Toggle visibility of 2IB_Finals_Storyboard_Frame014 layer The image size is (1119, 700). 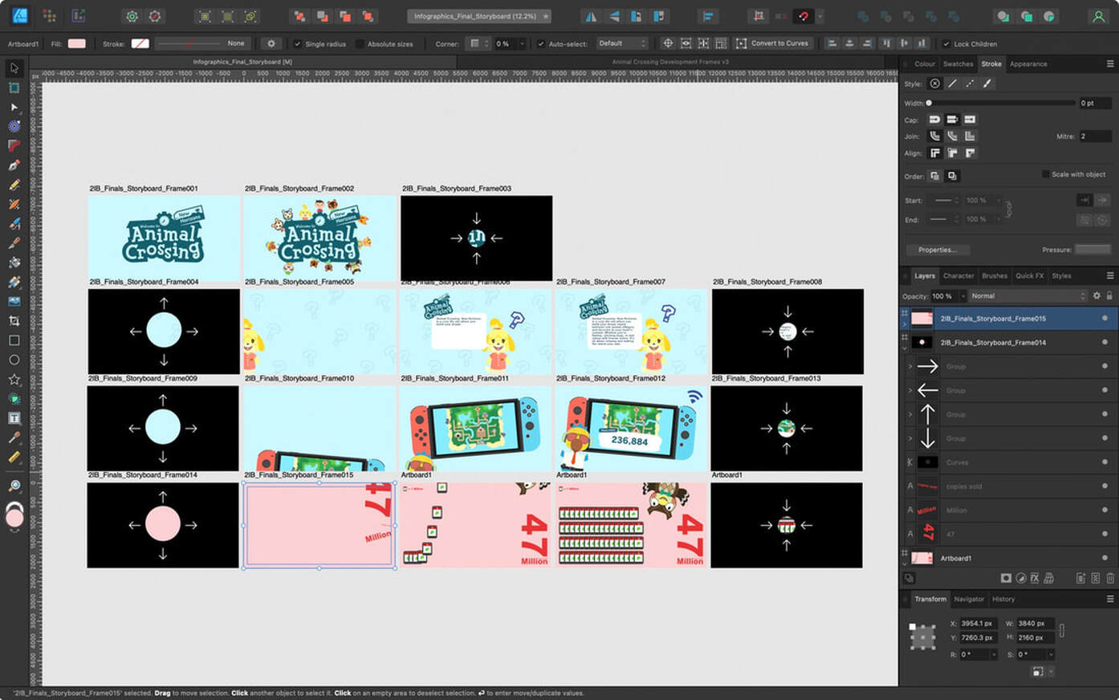tap(1105, 343)
